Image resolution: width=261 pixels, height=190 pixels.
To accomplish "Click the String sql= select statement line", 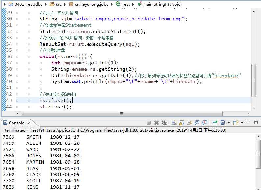I will click(x=113, y=19).
